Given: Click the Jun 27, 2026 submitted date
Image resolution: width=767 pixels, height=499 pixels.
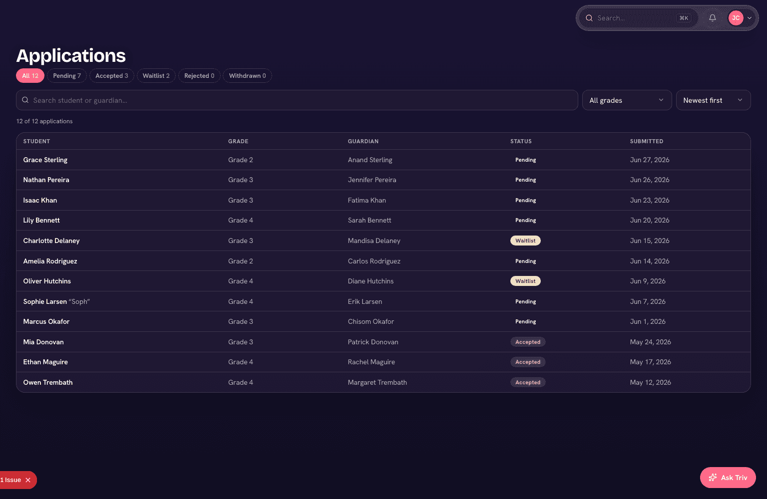Looking at the screenshot, I should point(650,160).
